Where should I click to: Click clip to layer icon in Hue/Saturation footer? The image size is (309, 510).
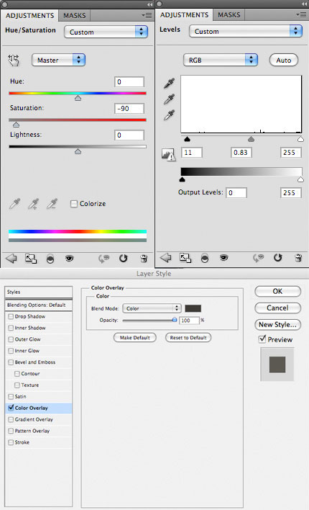[50, 259]
